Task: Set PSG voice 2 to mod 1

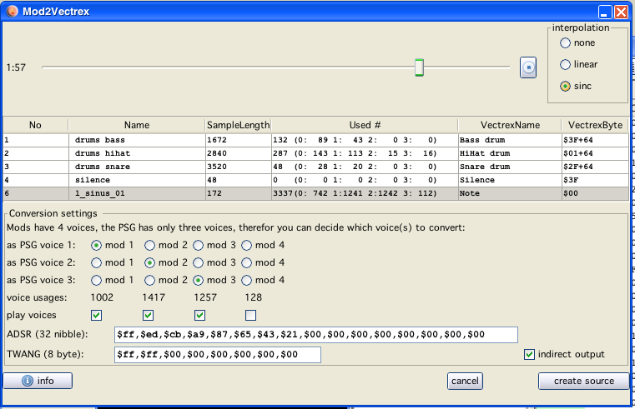Action: pyautogui.click(x=98, y=262)
